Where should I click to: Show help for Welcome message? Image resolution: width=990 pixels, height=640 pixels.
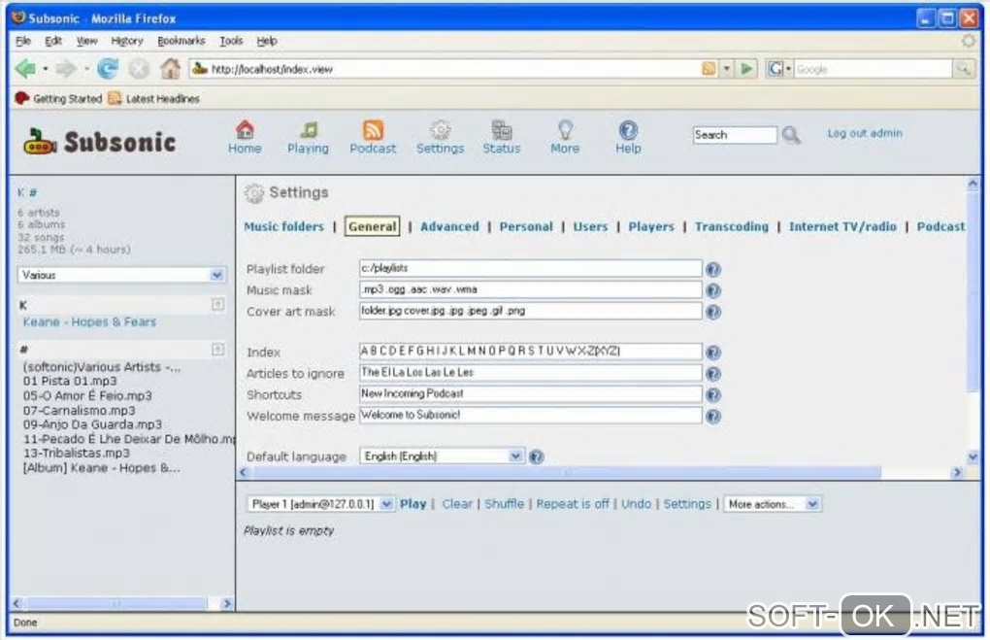tap(713, 417)
